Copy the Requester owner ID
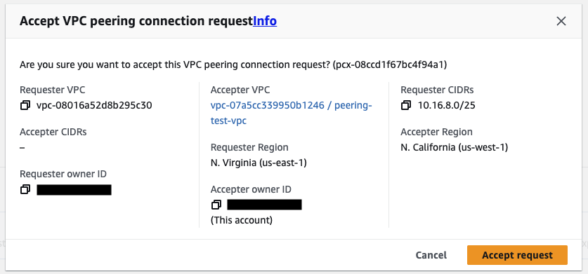Viewport: 588px width, 274px height. coord(25,189)
